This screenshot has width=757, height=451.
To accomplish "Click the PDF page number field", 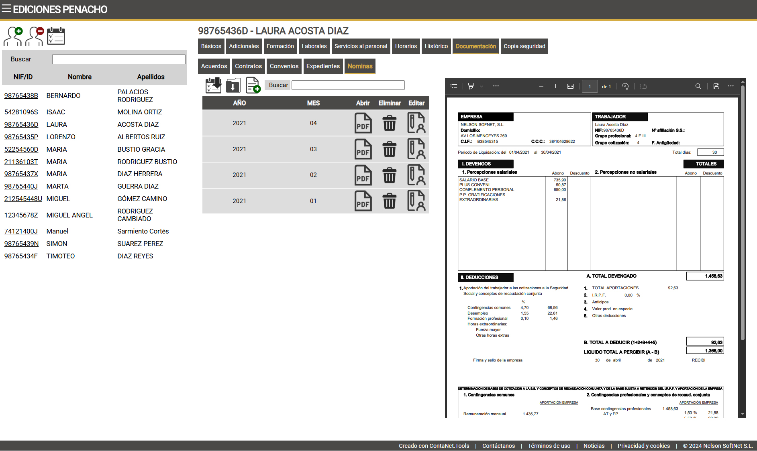I will coord(590,86).
